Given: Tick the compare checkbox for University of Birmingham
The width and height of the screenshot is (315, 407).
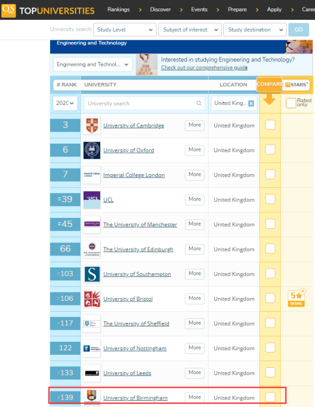Looking at the screenshot, I should [270, 397].
